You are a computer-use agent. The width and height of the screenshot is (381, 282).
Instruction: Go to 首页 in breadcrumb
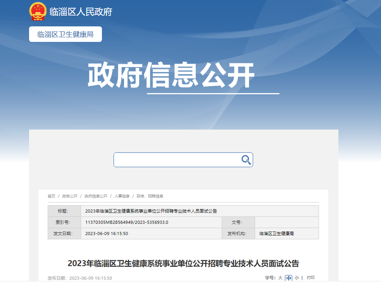pyautogui.click(x=52, y=196)
